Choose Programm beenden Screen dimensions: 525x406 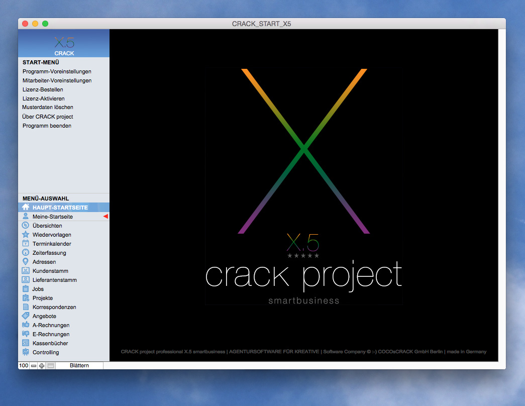click(47, 126)
